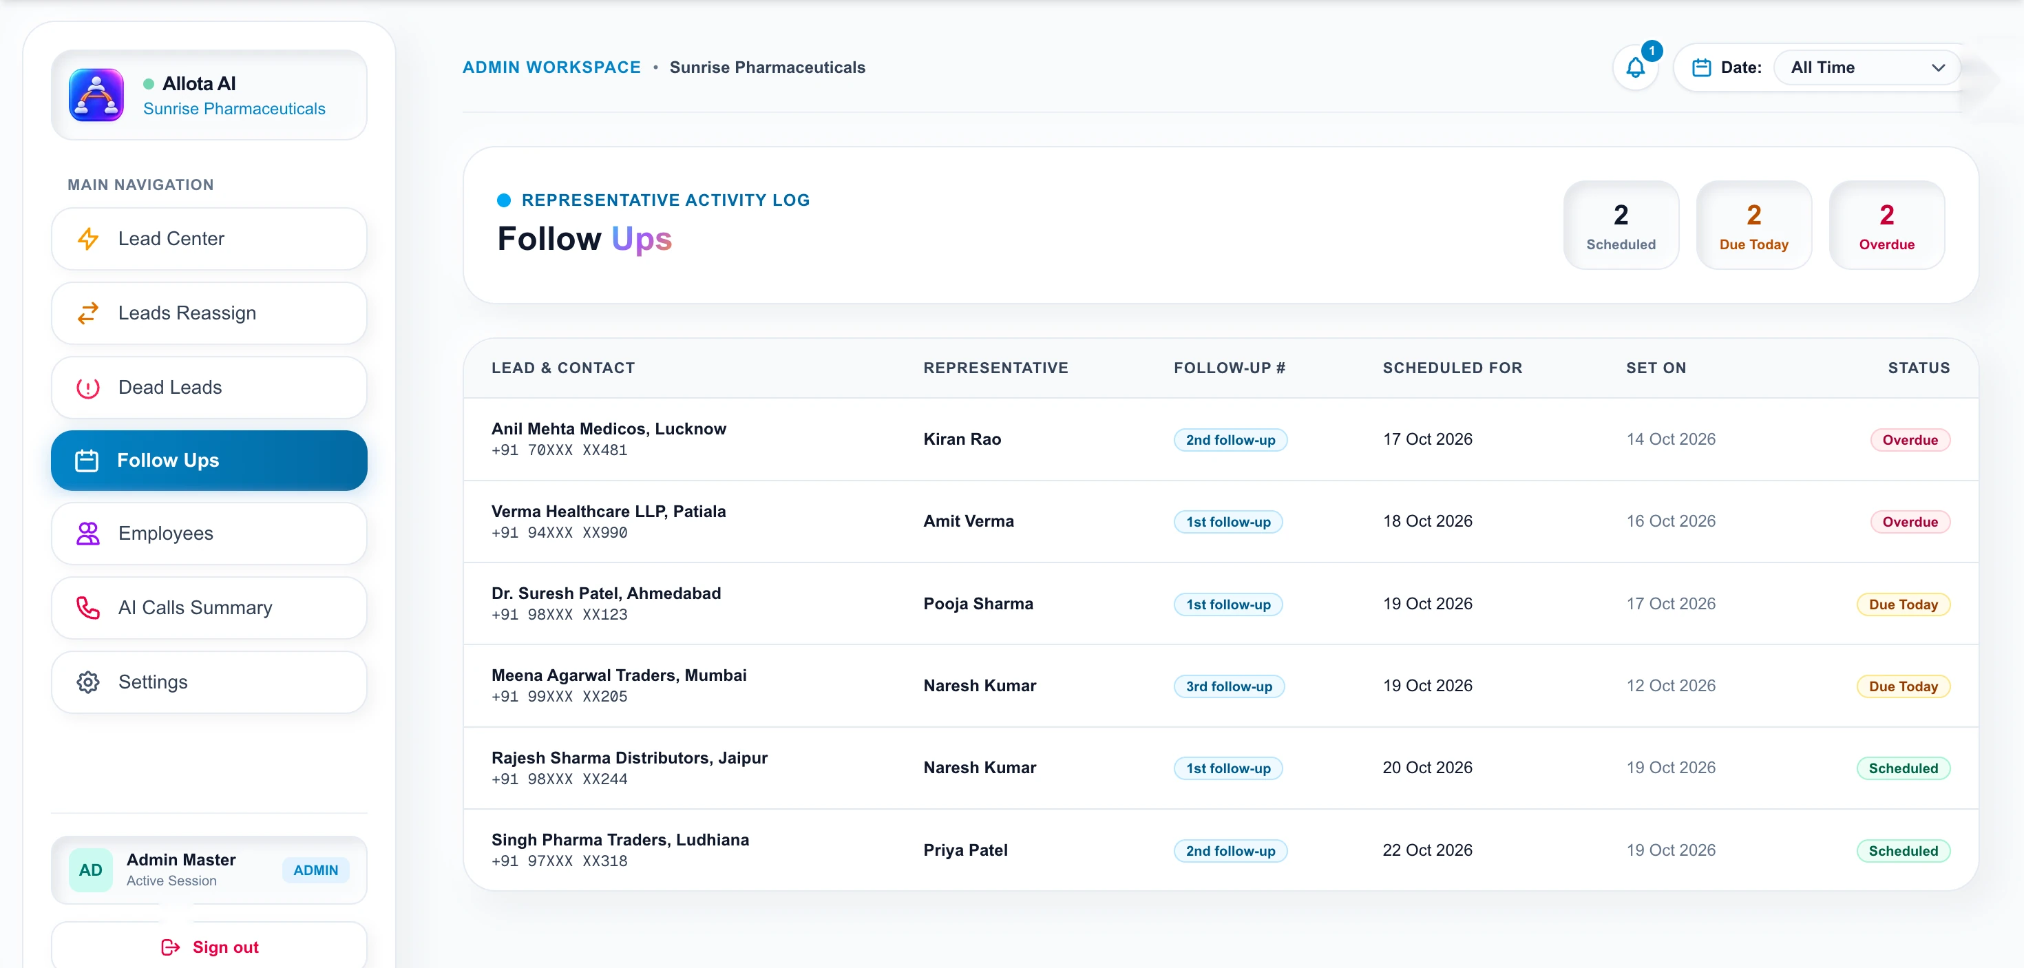2024x968 pixels.
Task: Click the Overdue count card
Action: click(x=1886, y=226)
